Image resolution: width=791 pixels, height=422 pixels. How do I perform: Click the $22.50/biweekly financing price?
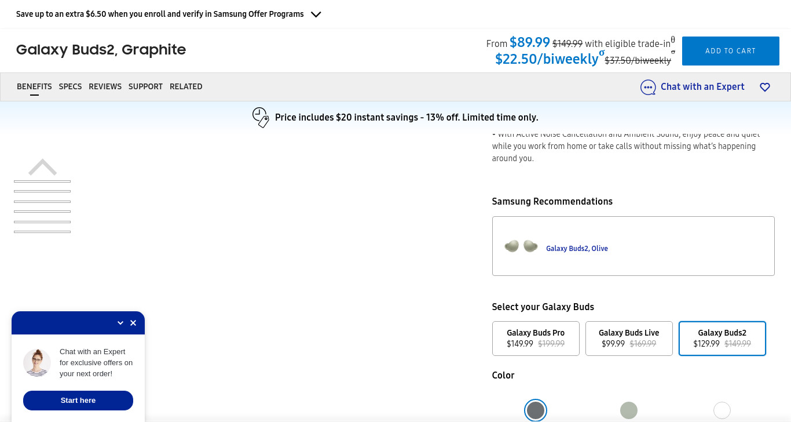point(547,59)
